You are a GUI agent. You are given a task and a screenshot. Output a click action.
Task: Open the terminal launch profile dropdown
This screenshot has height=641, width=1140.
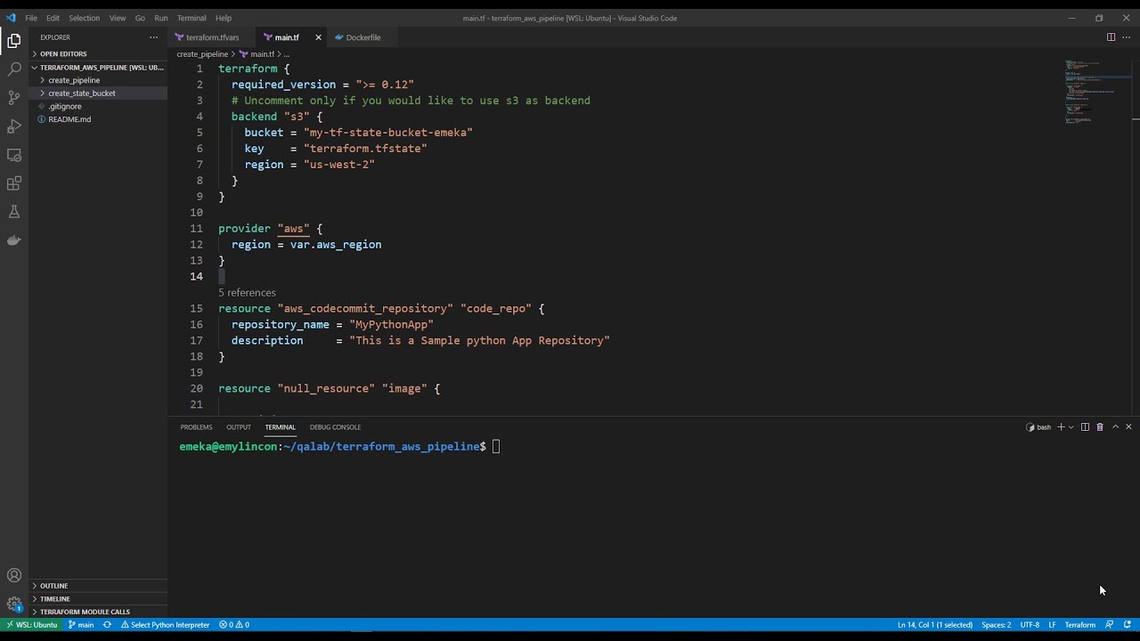coord(1071,427)
